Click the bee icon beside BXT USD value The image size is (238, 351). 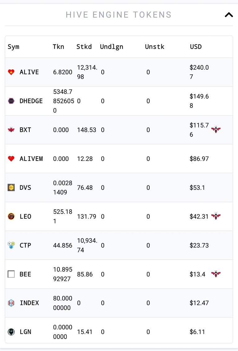pos(216,129)
